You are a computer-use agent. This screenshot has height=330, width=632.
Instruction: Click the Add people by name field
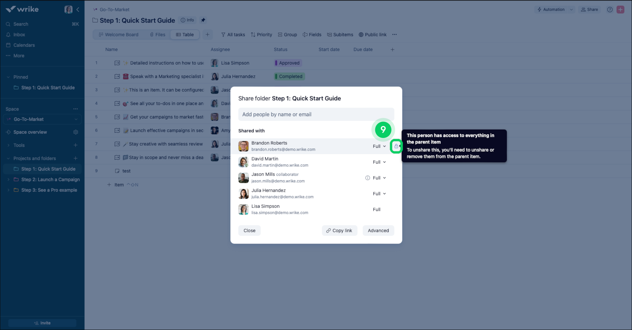pyautogui.click(x=316, y=114)
